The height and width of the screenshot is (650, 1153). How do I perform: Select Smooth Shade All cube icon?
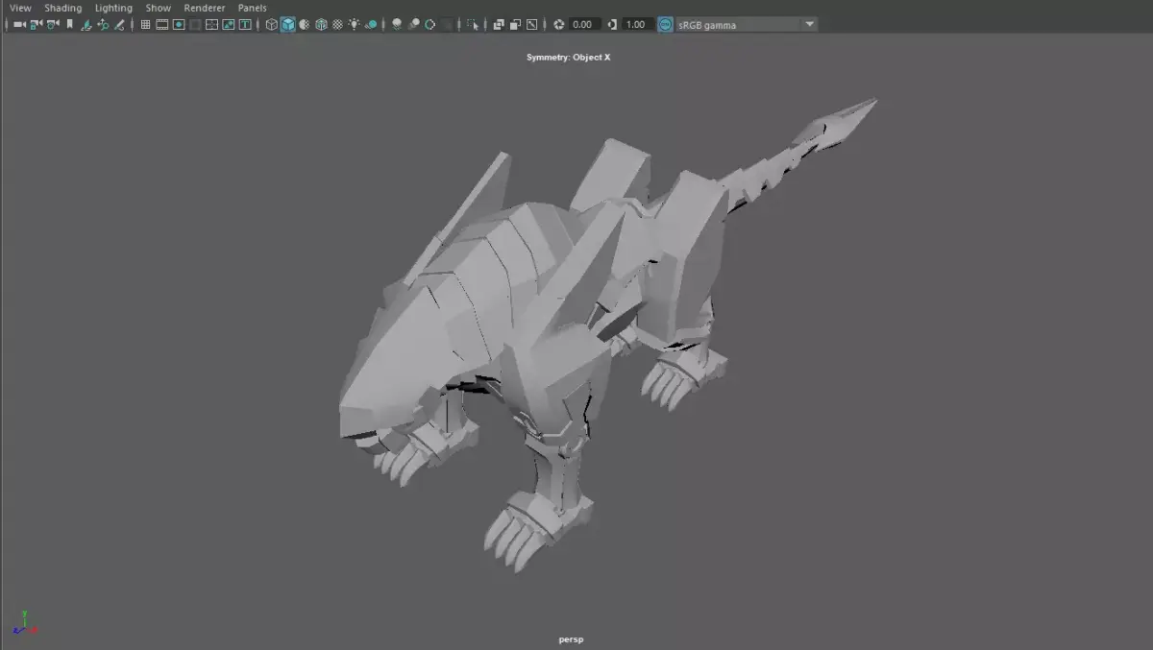tap(288, 24)
